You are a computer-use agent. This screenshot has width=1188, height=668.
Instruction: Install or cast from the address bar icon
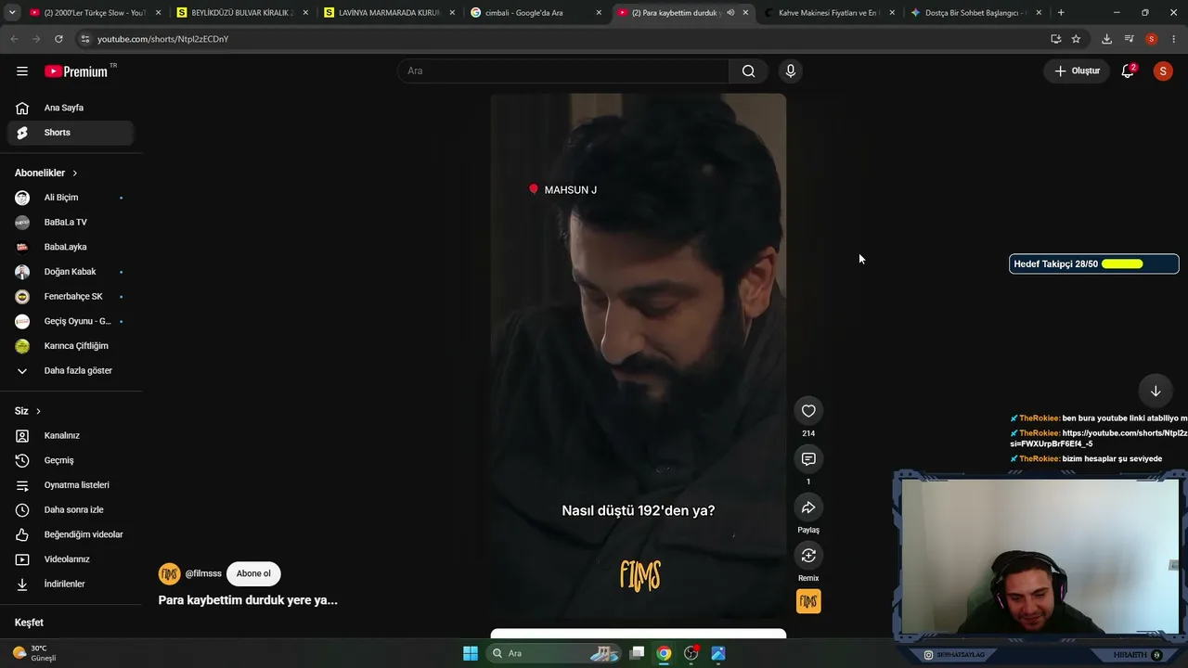coord(1055,39)
